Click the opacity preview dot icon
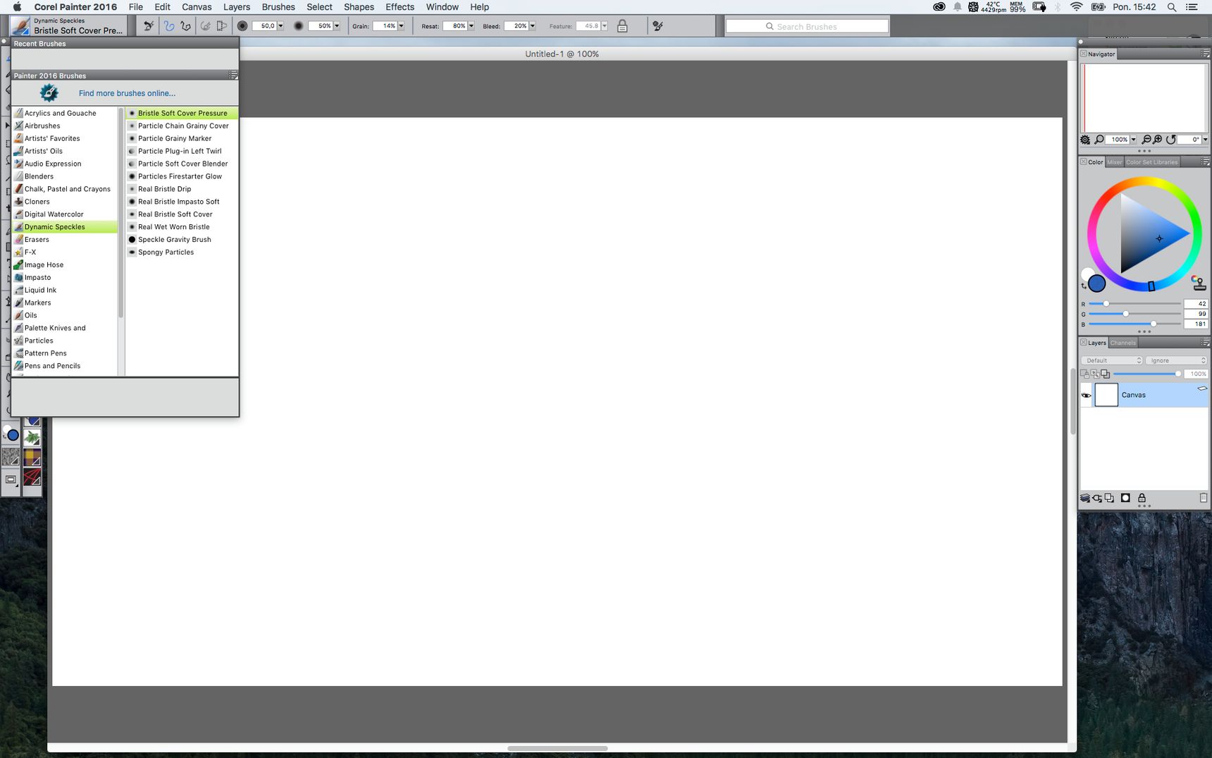The height and width of the screenshot is (758, 1212). [299, 26]
